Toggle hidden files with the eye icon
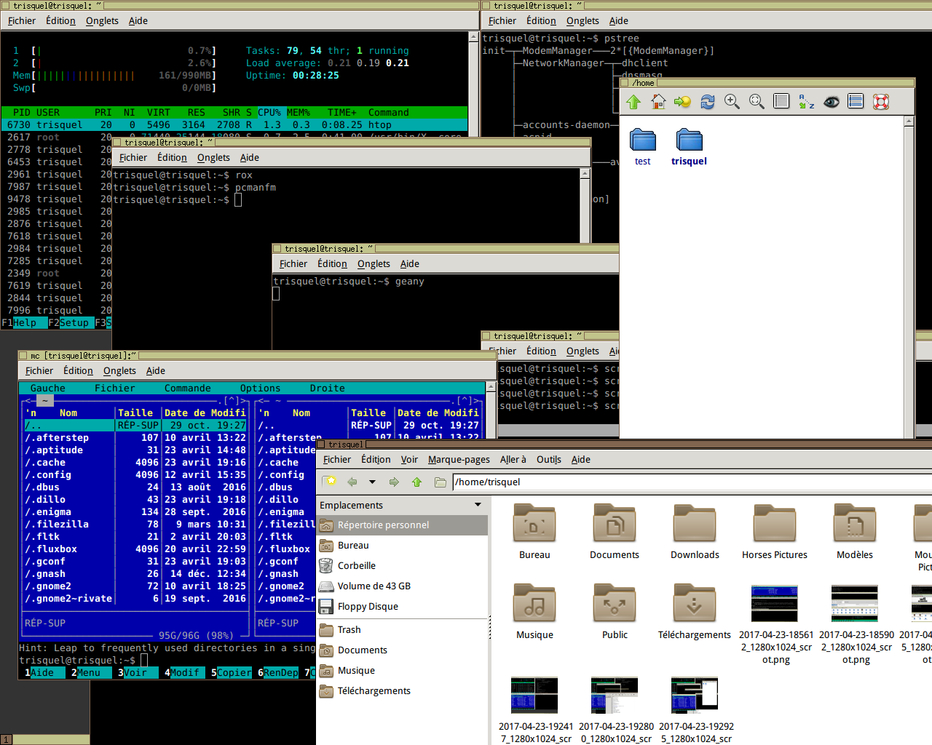 coord(831,103)
